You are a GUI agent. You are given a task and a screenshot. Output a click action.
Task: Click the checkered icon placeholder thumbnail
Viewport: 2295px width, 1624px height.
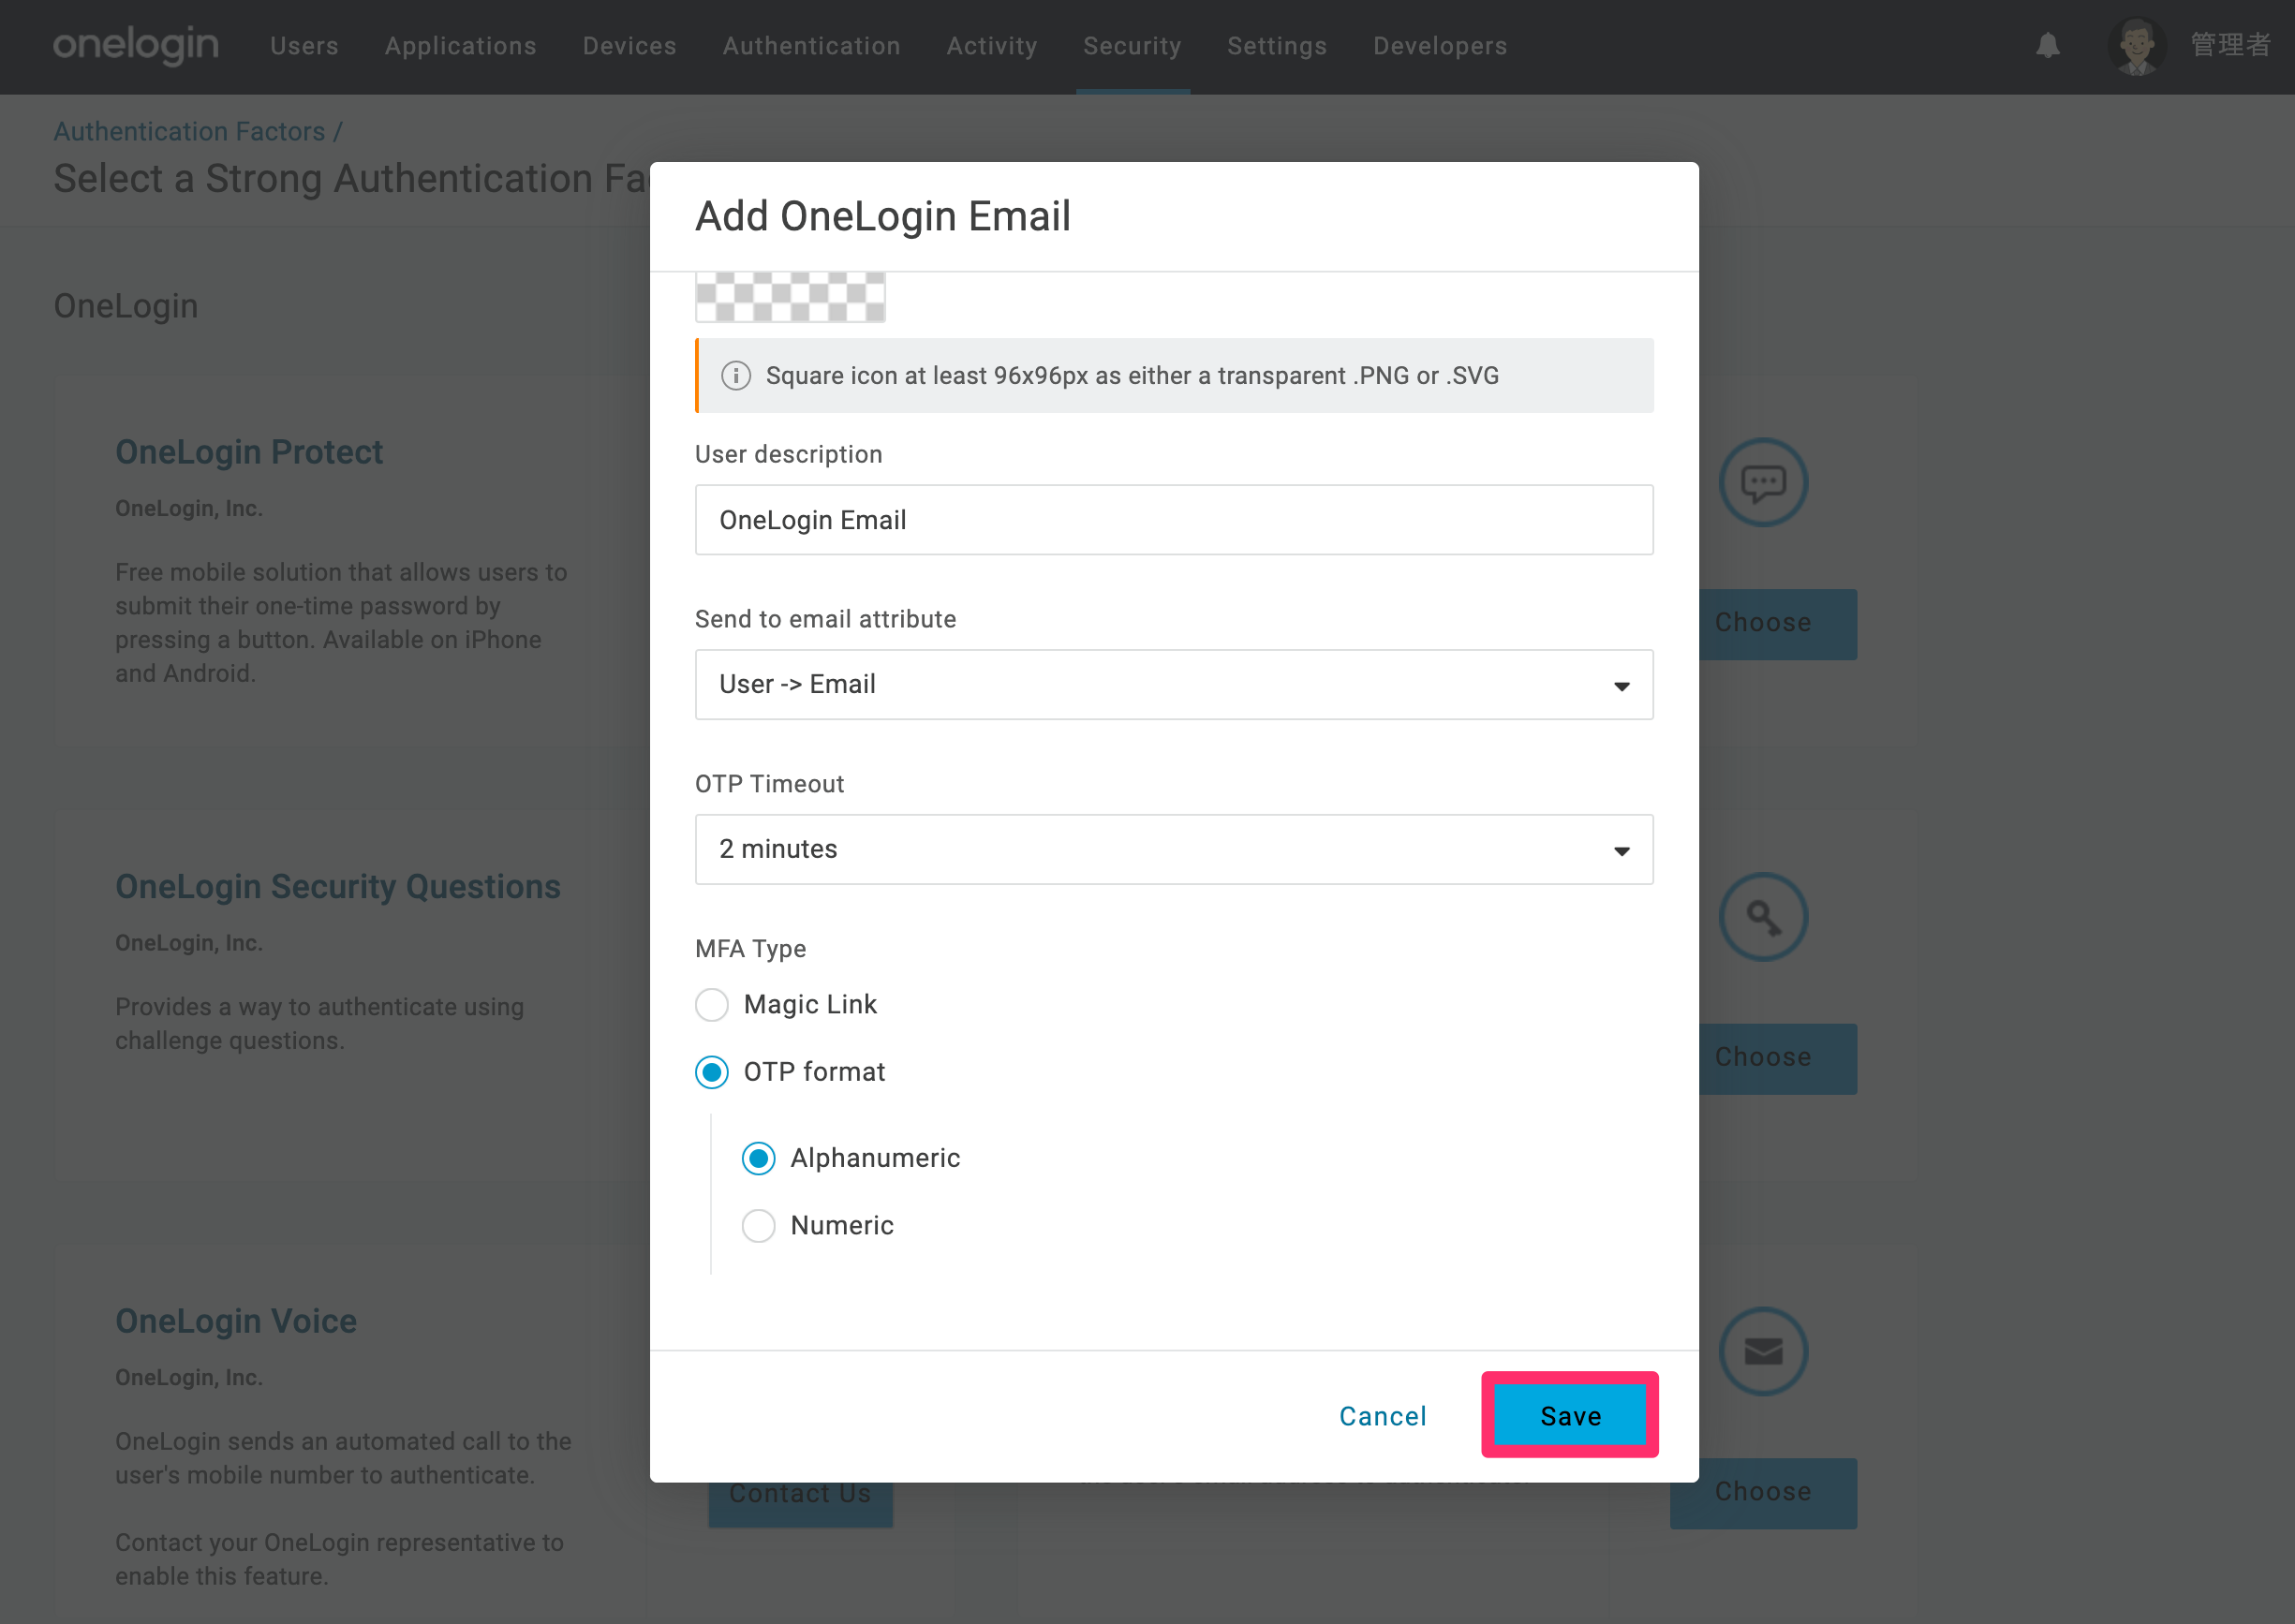[x=790, y=297]
